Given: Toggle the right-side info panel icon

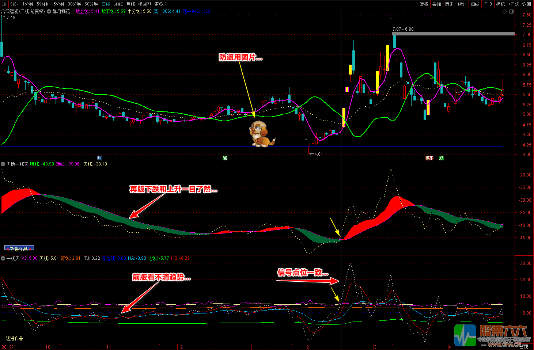Looking at the screenshot, I should pos(511,11).
